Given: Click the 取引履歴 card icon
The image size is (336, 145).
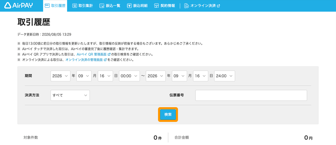Looking at the screenshot, I should pos(47,6).
